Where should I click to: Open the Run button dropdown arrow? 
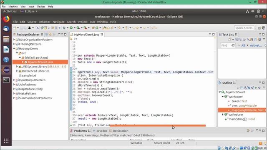pyautogui.click(x=74, y=28)
